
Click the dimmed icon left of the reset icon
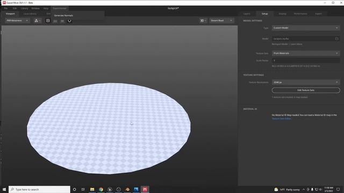point(62,21)
